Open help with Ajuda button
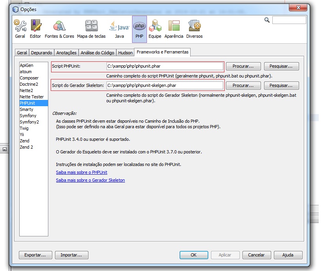The width and height of the screenshot is (325, 271). click(x=288, y=255)
